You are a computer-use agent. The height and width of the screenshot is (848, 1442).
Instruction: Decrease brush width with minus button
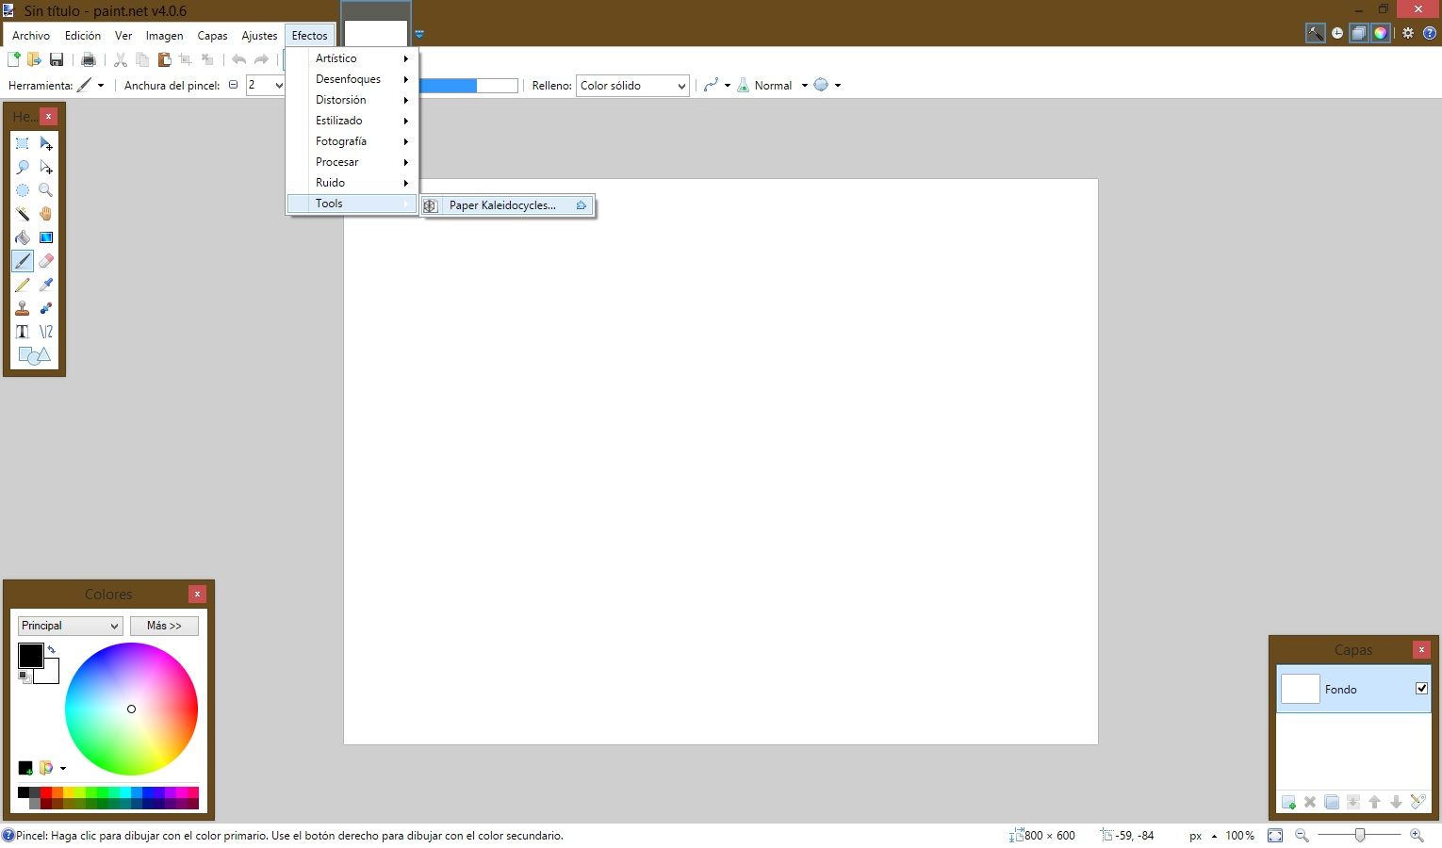233,85
